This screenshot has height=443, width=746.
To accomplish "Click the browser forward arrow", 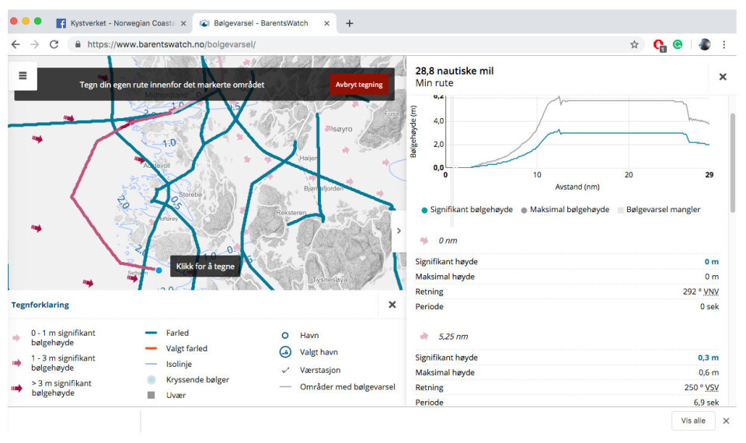I will [x=35, y=44].
